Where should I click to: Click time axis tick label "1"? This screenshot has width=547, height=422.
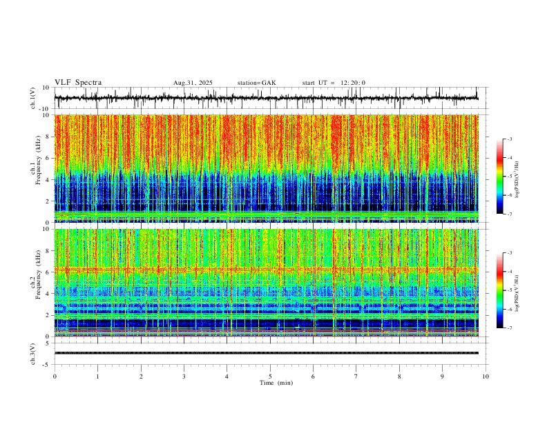pos(97,376)
